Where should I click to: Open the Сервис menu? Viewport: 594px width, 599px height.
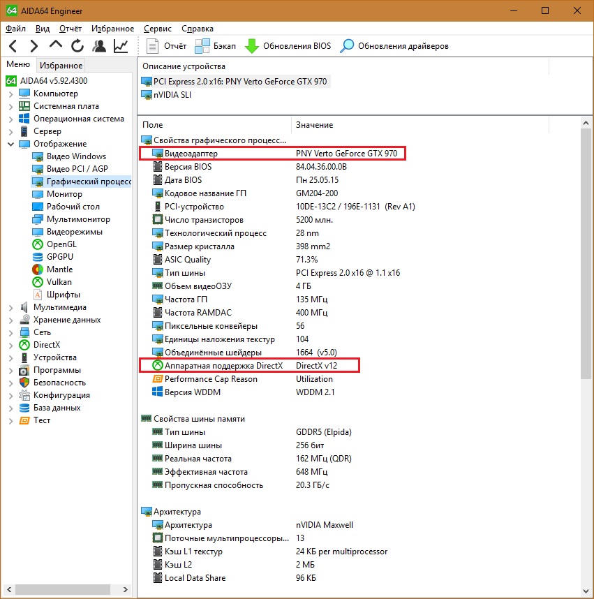(x=157, y=29)
